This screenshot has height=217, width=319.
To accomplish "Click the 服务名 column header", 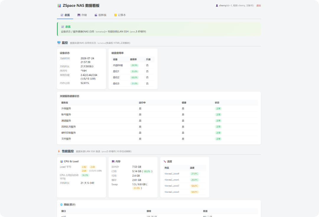I will 65,103.
